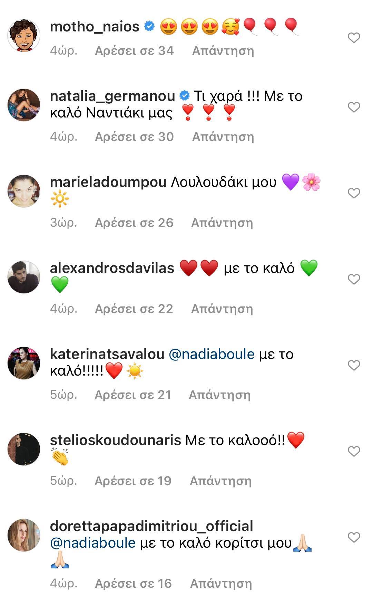Show likes 'Αρέσει σε 30' on natalia's comment
The height and width of the screenshot is (595, 383).
tap(134, 137)
